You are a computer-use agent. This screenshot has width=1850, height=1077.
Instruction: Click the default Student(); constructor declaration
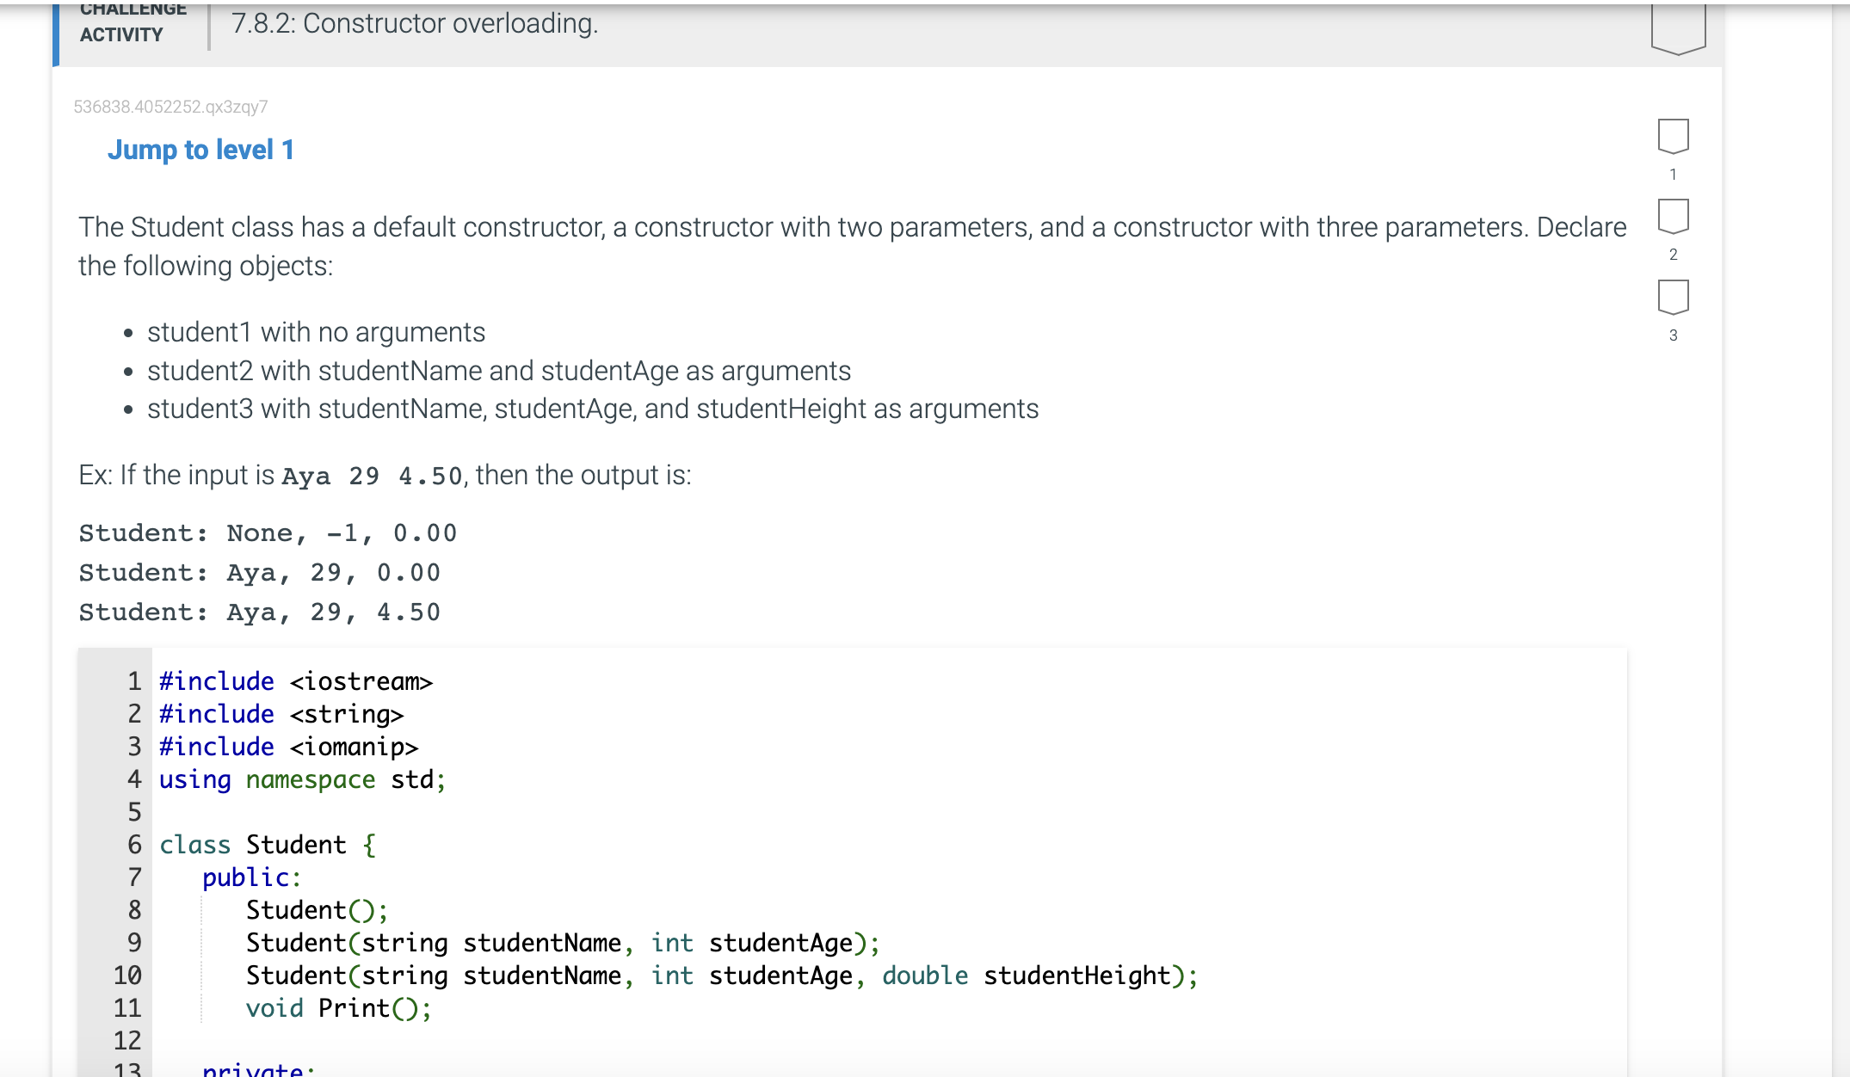(x=317, y=910)
